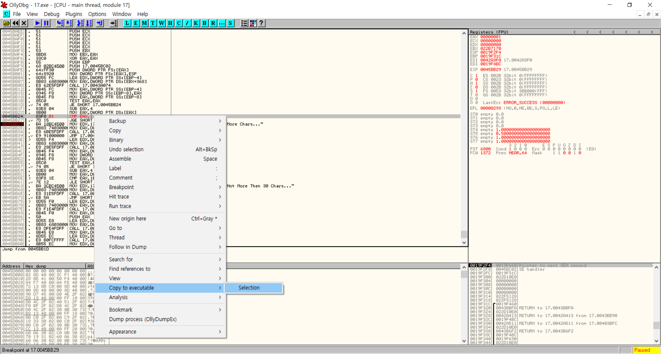Open the Debug menu
The image size is (661, 354).
click(x=52, y=14)
